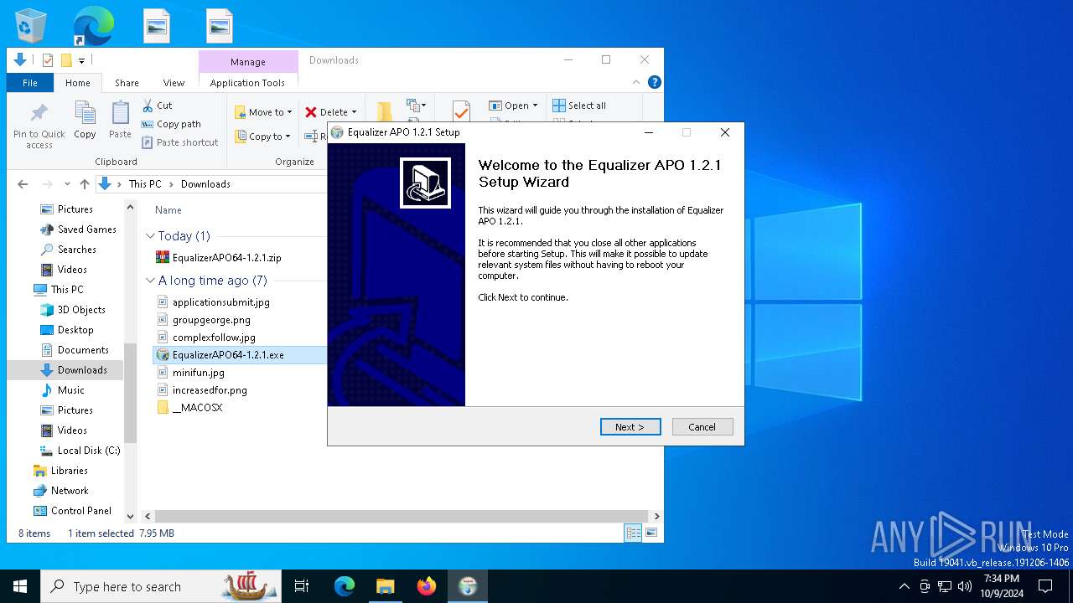Open the Open button dropdown
Viewport: 1073px width, 603px height.
(x=513, y=106)
